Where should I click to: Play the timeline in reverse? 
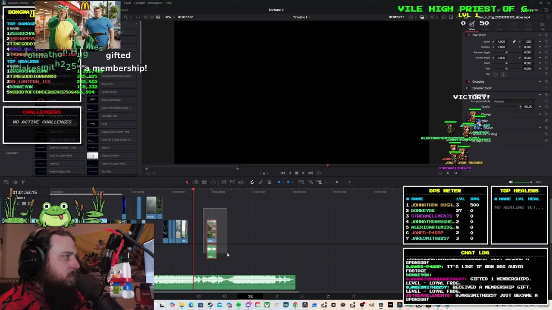[290, 173]
